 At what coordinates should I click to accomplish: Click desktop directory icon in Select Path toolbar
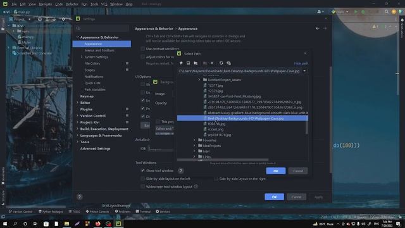(x=189, y=63)
